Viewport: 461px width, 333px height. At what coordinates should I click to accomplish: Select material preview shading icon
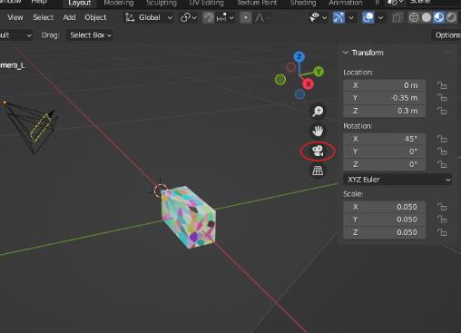pos(439,17)
